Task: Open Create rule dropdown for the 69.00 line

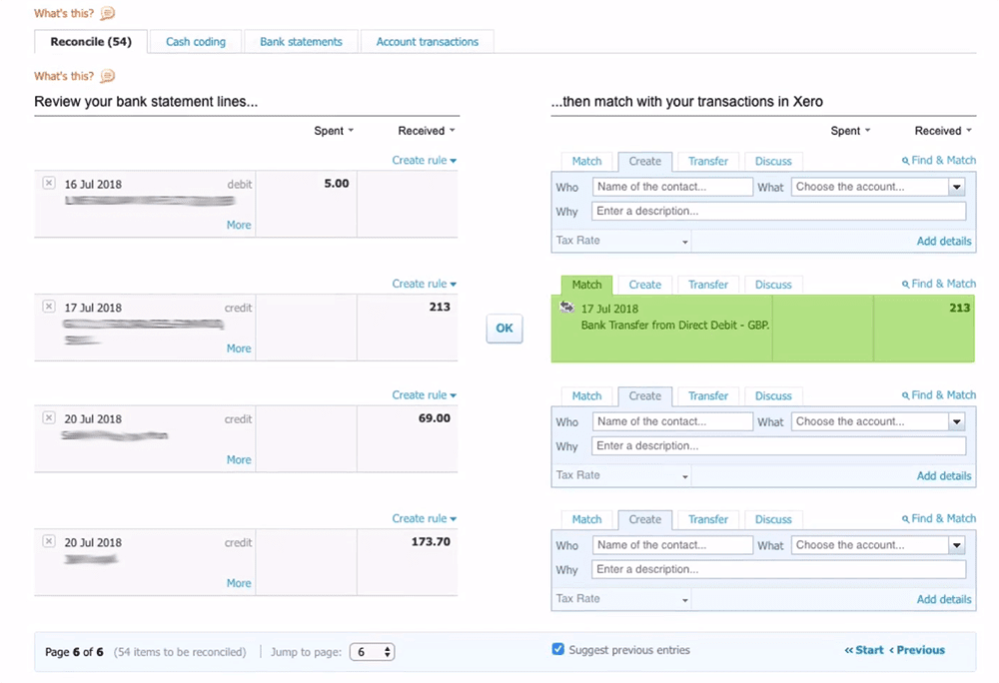Action: (x=425, y=395)
